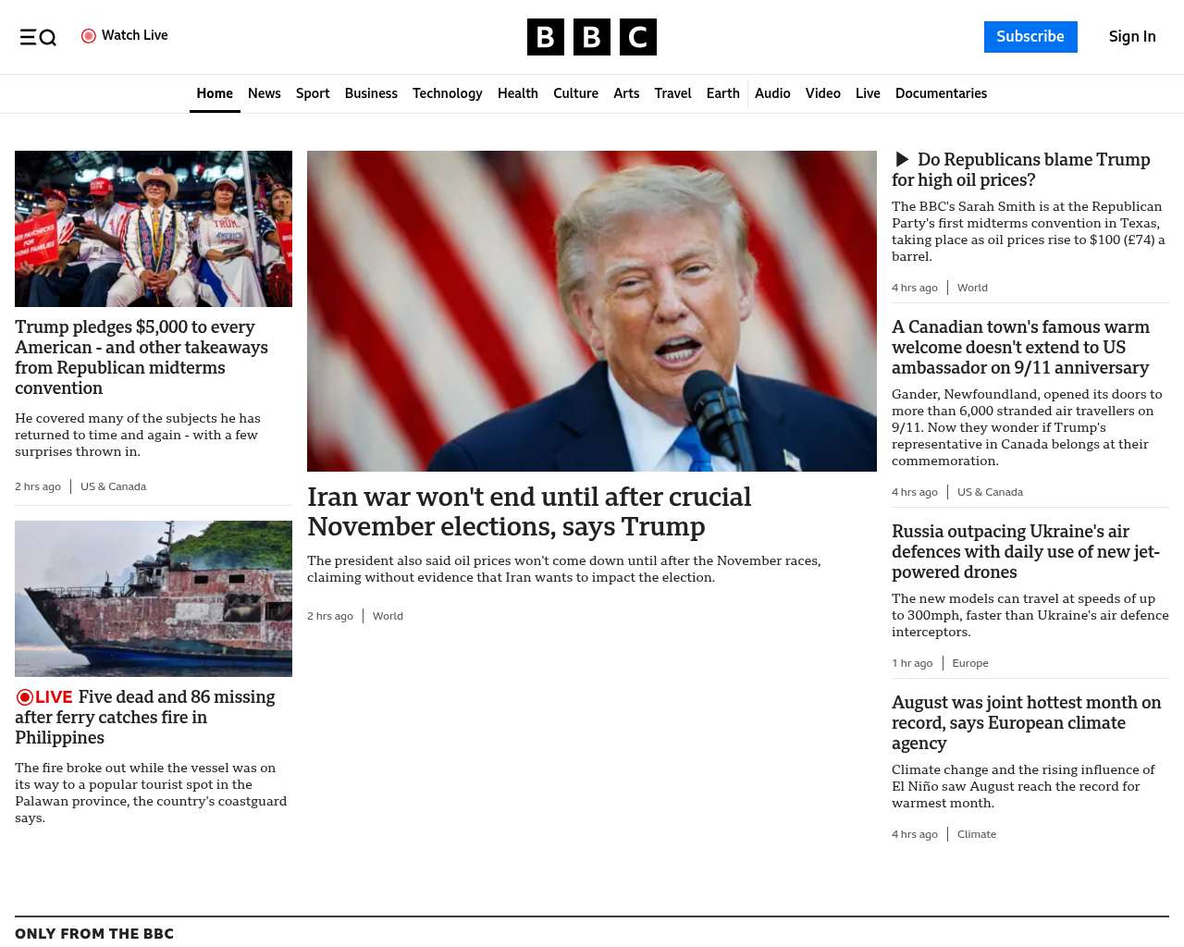Open the News tab
Viewport: 1184px width, 947px height.
[x=265, y=93]
